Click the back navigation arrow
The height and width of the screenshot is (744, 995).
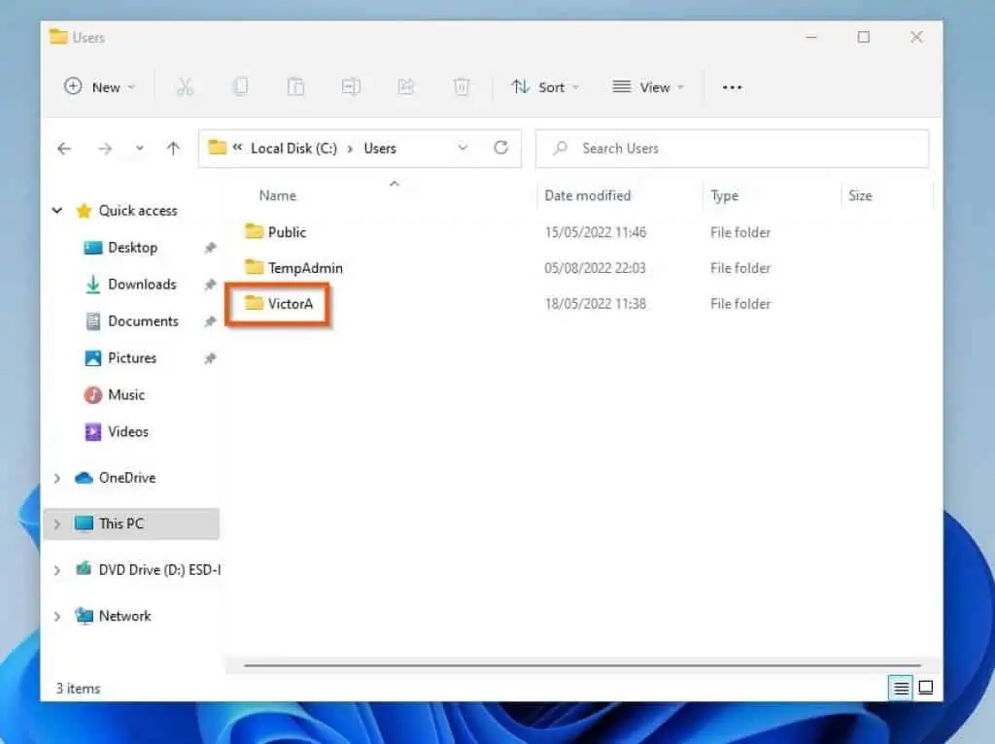64,148
